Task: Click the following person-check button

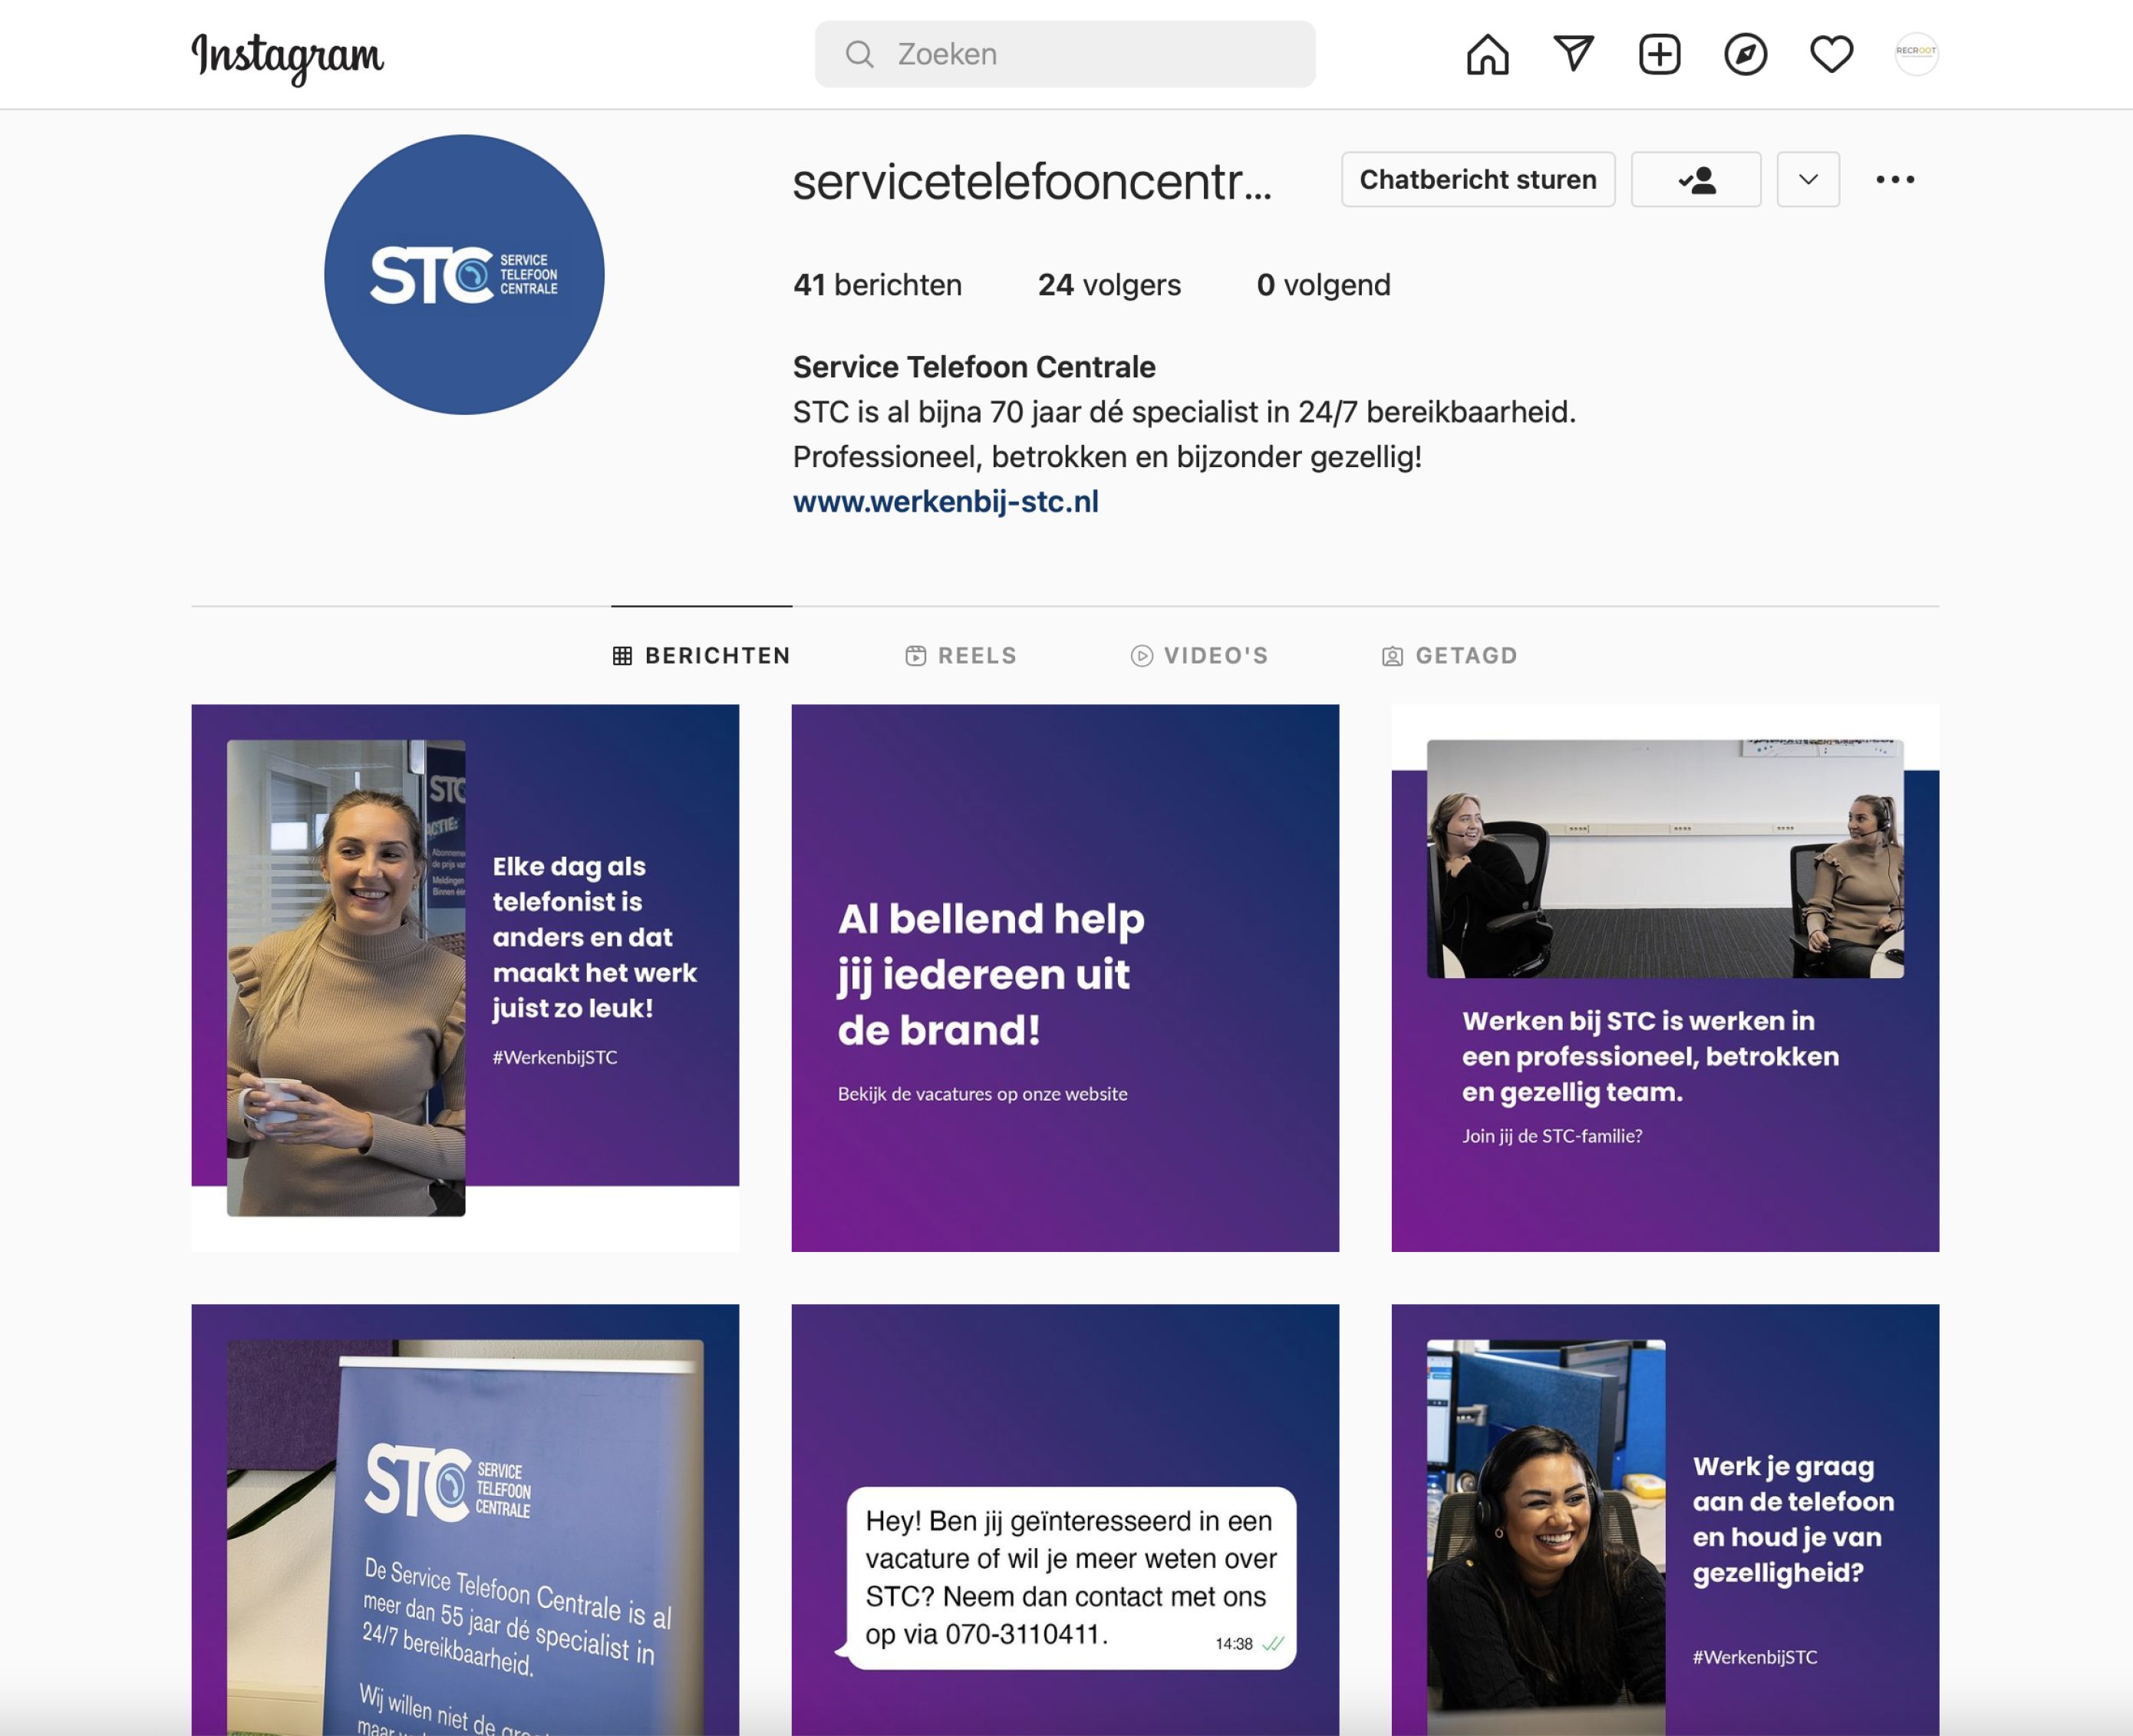Action: pyautogui.click(x=1696, y=180)
